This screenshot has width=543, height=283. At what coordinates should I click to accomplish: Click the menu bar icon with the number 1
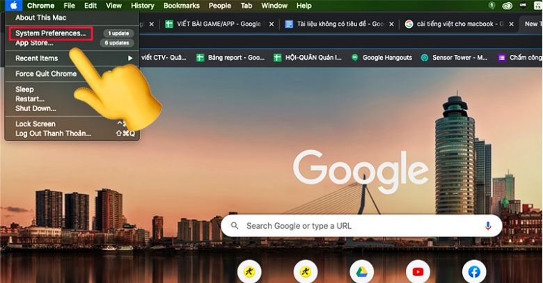491,6
